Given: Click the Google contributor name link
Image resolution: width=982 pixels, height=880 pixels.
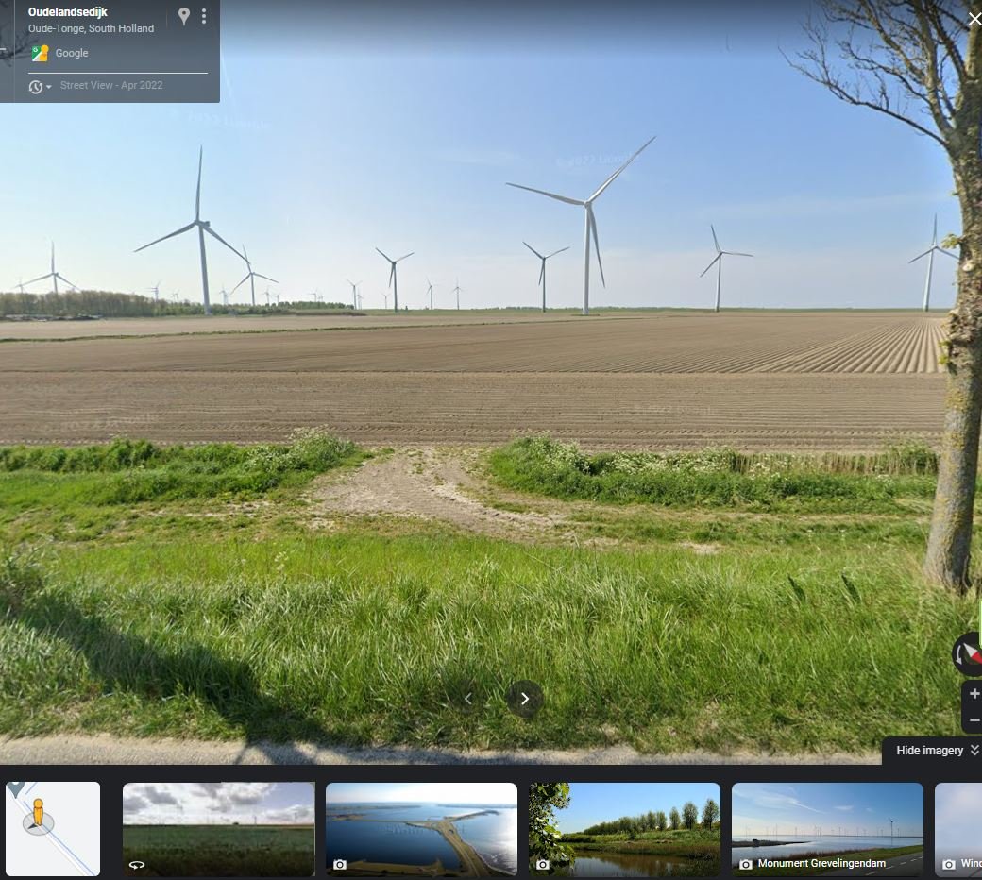Looking at the screenshot, I should (x=72, y=54).
